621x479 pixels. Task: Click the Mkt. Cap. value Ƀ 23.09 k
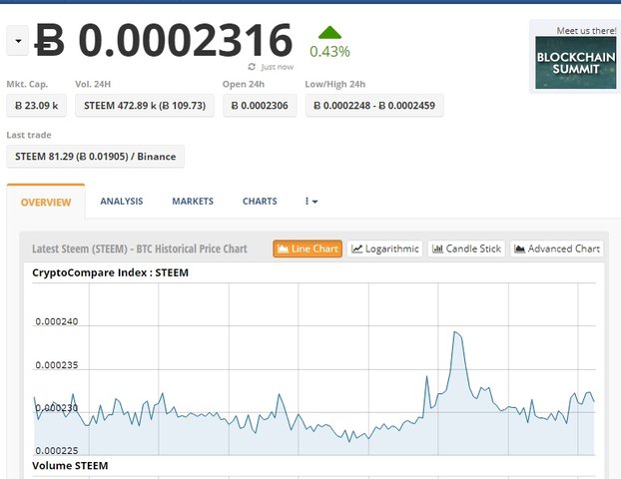coord(36,106)
